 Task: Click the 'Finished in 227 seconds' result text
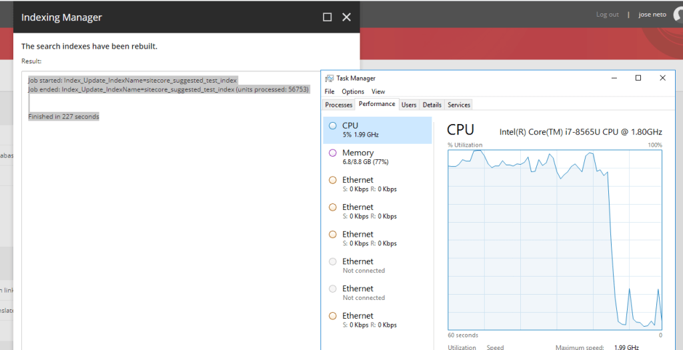tap(63, 117)
